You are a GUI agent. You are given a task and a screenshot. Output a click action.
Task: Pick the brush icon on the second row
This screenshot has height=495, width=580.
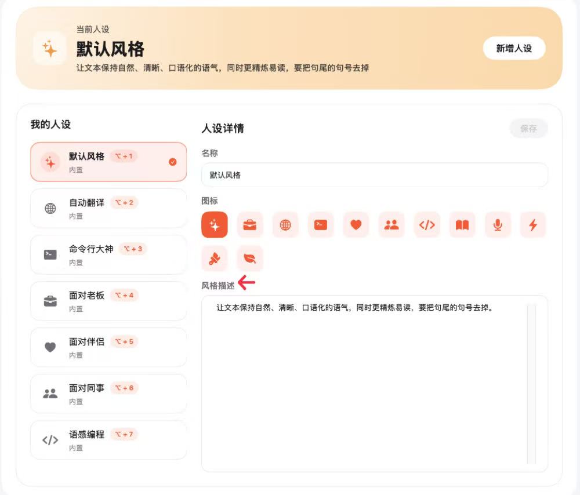click(x=215, y=259)
